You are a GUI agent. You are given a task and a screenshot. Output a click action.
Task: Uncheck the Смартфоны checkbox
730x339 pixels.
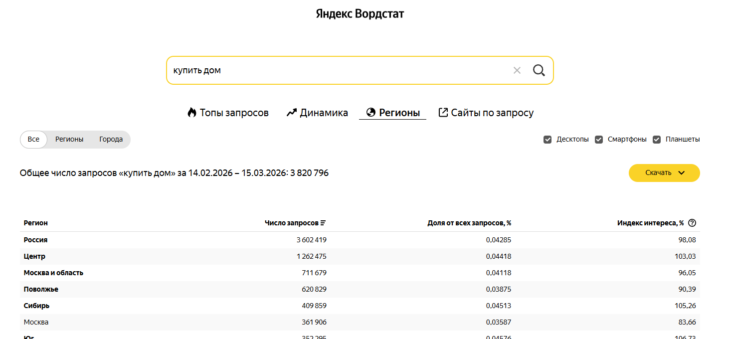pyautogui.click(x=599, y=140)
